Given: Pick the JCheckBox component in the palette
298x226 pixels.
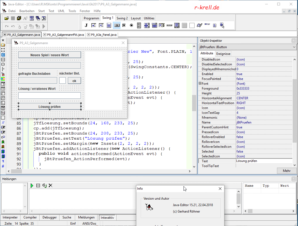Looking at the screenshot, I should pyautogui.click(x=124, y=26).
